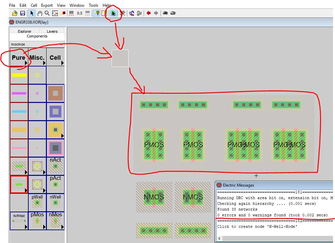Expand the Pure layer nodes menu

pos(19,57)
